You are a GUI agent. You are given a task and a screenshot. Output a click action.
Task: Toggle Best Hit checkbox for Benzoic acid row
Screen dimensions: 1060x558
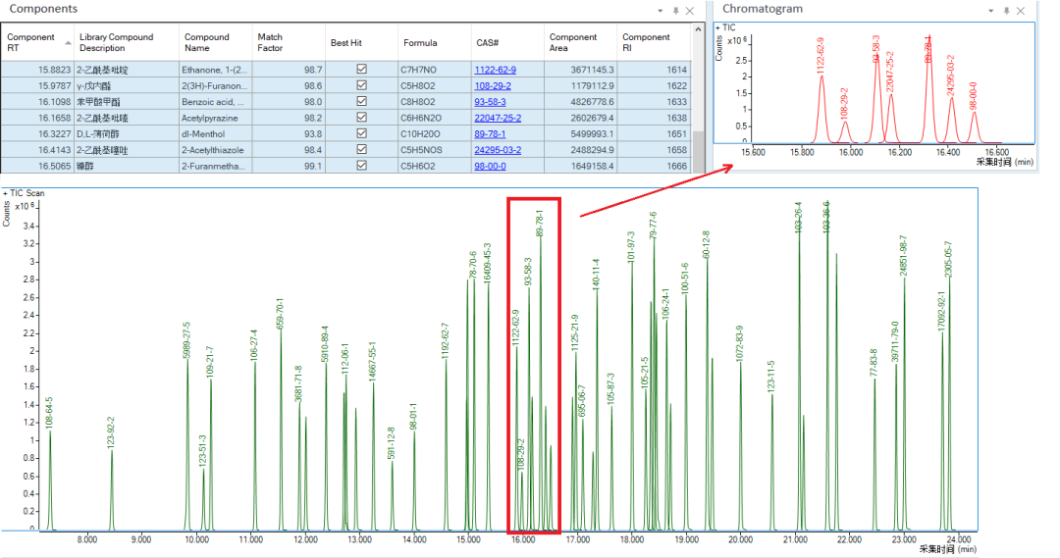pyautogui.click(x=361, y=101)
